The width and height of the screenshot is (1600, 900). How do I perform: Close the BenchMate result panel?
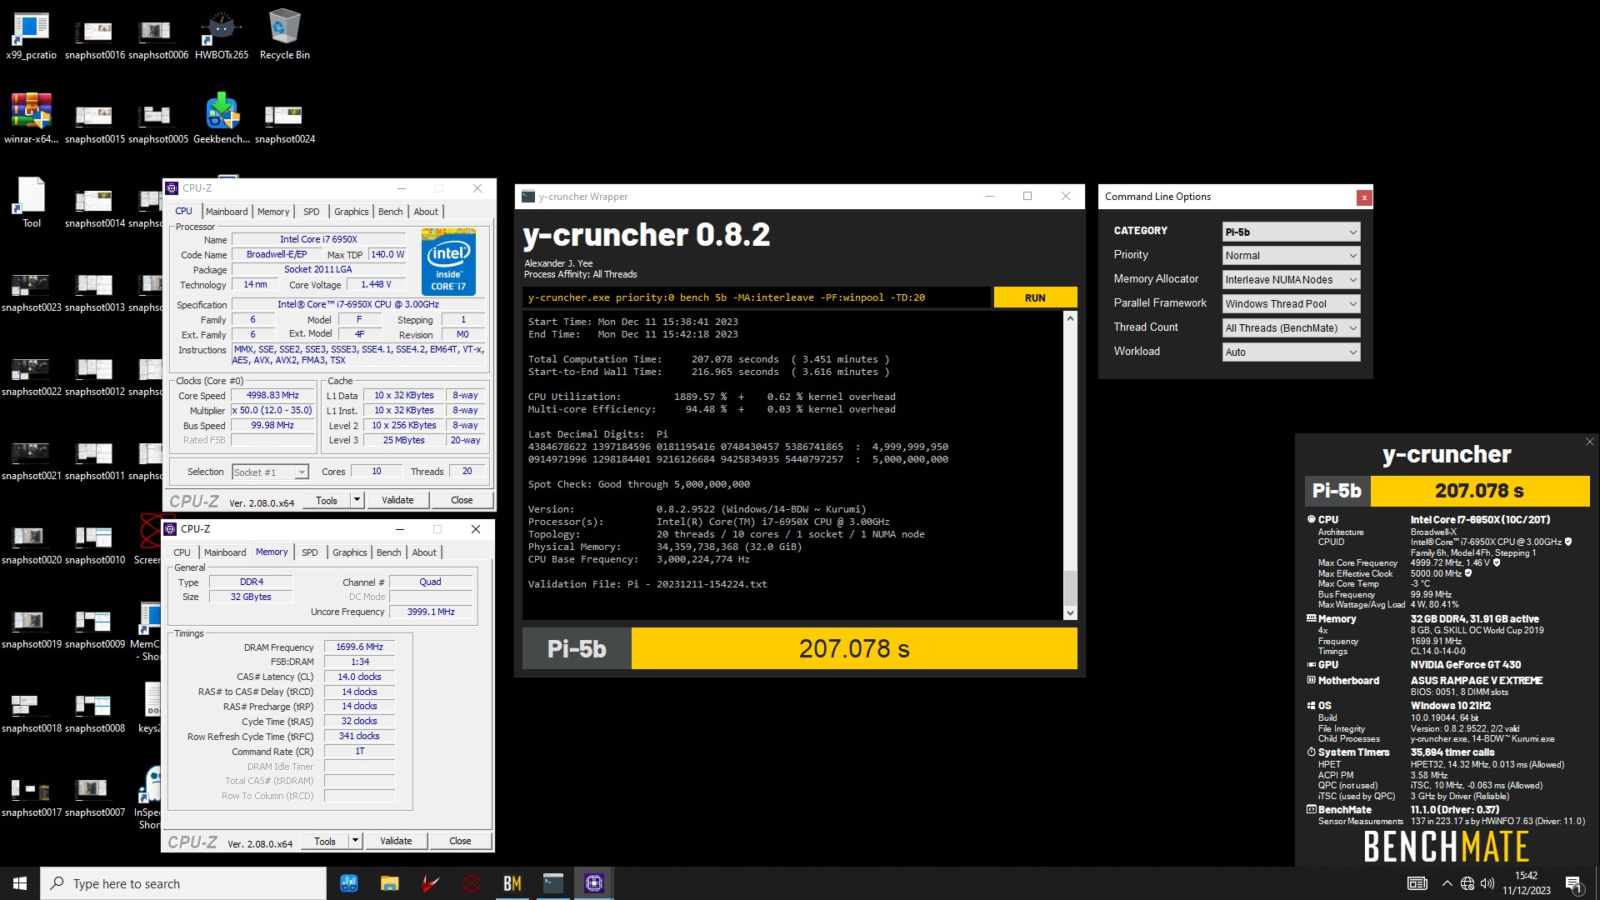coord(1589,442)
